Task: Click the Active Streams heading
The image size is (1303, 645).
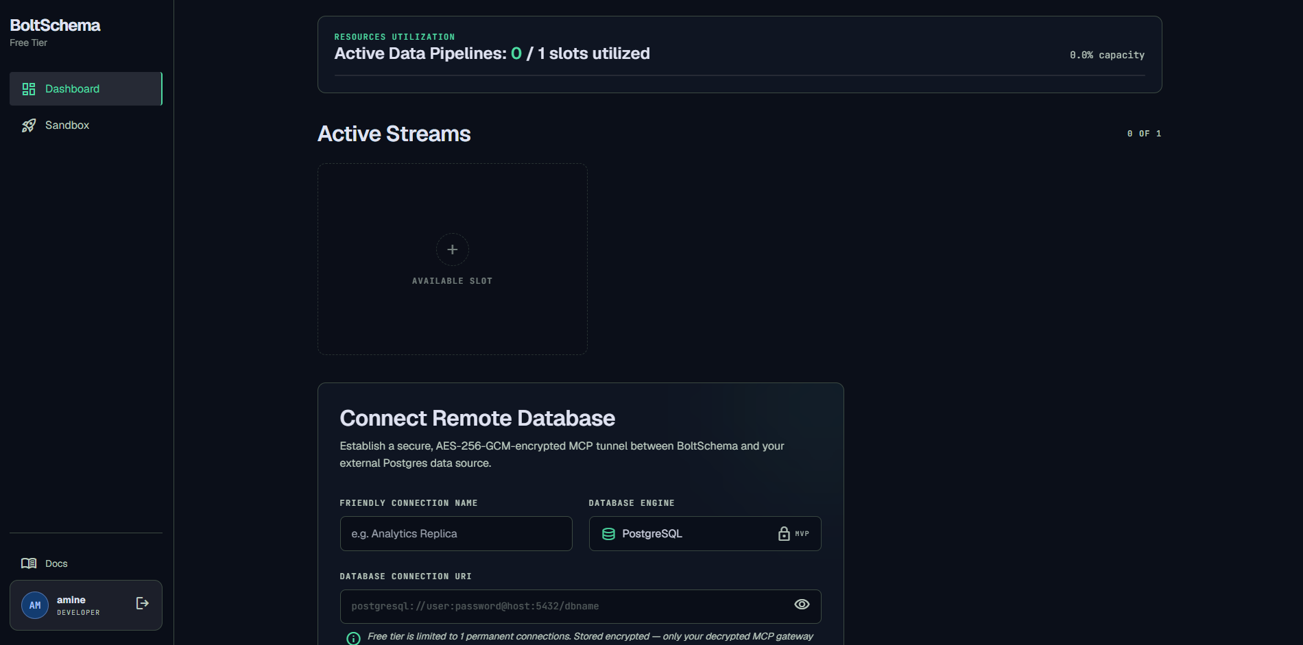Action: click(x=394, y=134)
